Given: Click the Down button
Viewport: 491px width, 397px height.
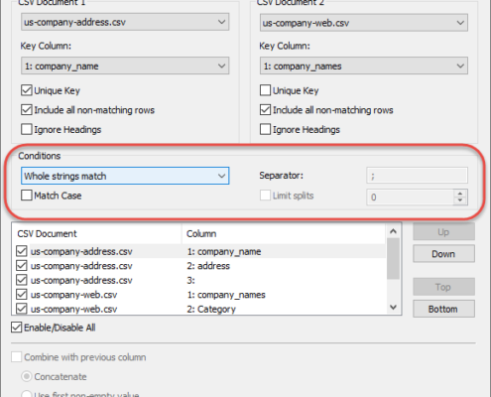Looking at the screenshot, I should pyautogui.click(x=443, y=254).
